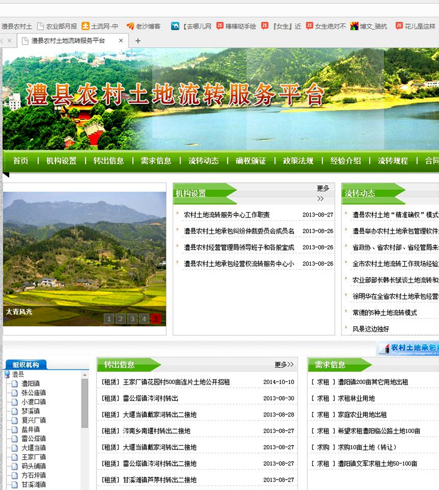Click the 农村土地承包 banner image
Image resolution: width=439 pixels, height=490 pixels.
(x=408, y=349)
